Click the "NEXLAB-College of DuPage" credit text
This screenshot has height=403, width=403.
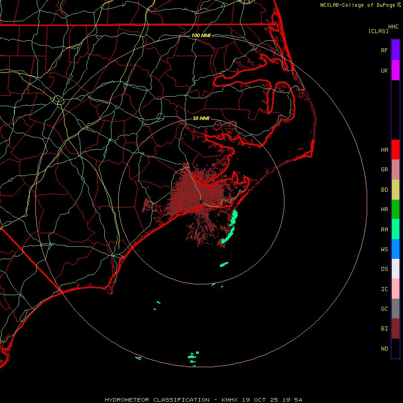coord(357,5)
